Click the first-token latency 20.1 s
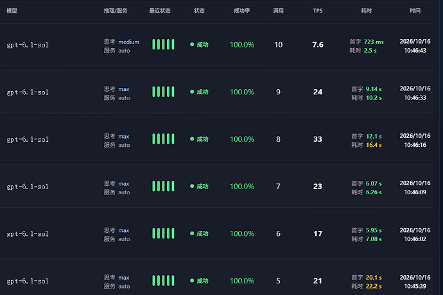This screenshot has height=295, width=443. click(374, 278)
